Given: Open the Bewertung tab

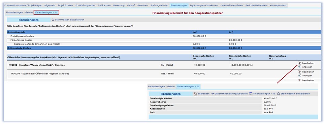Looking at the screenshot, I should point(119,5).
